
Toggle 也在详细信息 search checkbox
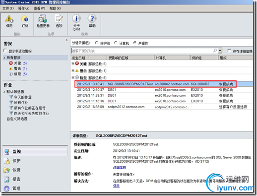[229, 51]
